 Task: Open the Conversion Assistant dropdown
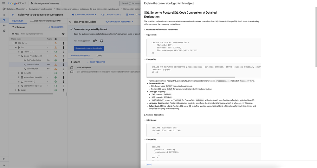[x=119, y=22]
